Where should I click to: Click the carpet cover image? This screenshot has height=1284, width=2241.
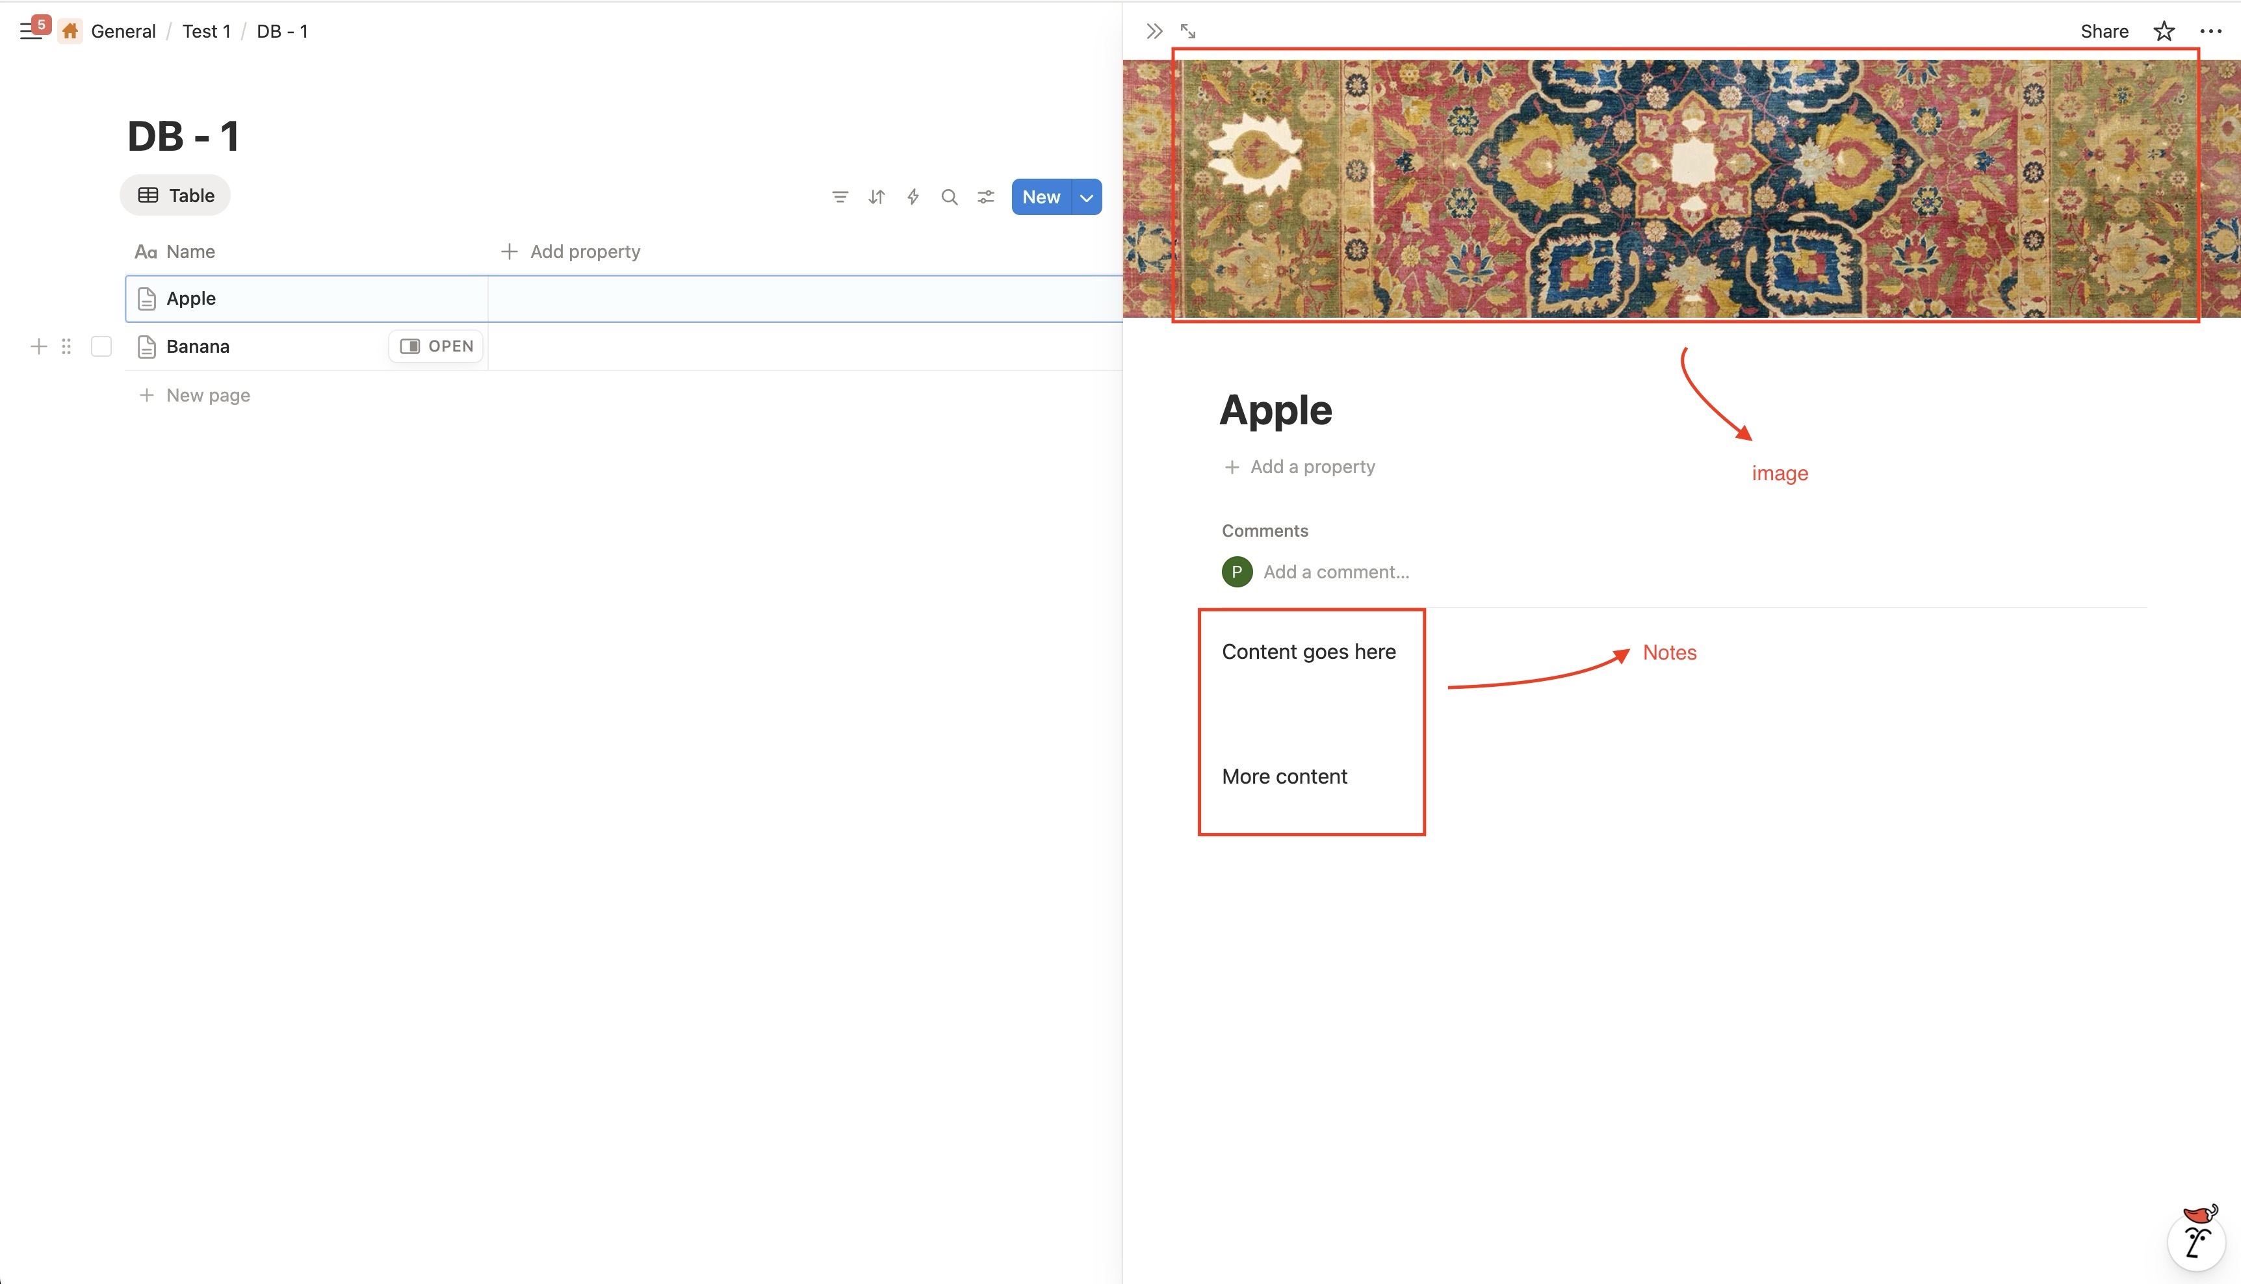coord(1681,188)
